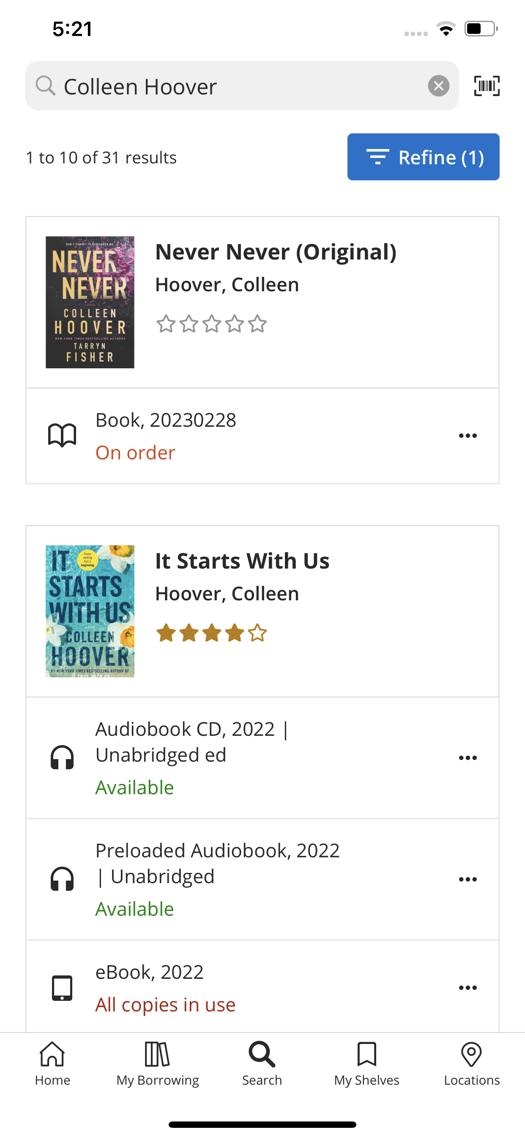This screenshot has height=1138, width=525.
Task: Open the My Borrowing tab
Action: click(x=158, y=1064)
